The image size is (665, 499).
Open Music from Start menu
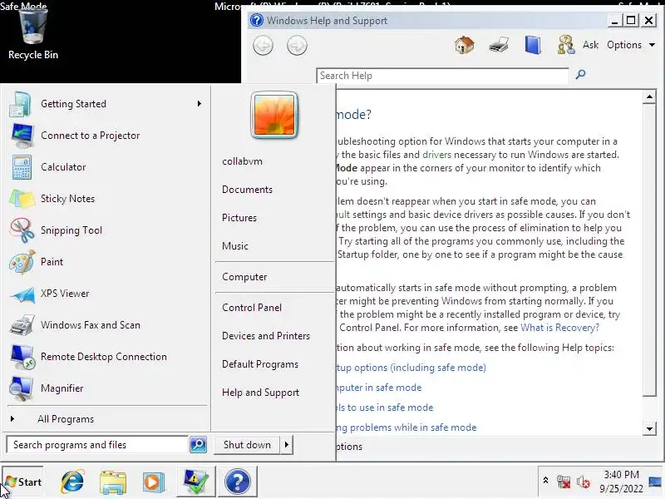pos(235,245)
